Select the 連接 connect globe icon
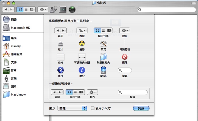 61,70
